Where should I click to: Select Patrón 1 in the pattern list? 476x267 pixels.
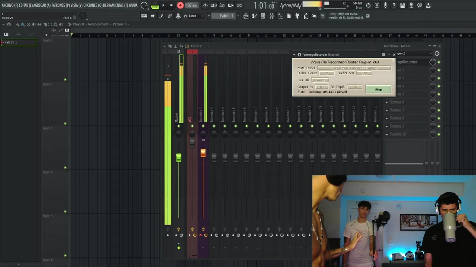[19, 42]
